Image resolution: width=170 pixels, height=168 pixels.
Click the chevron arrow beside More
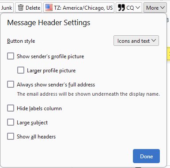coord(162,7)
